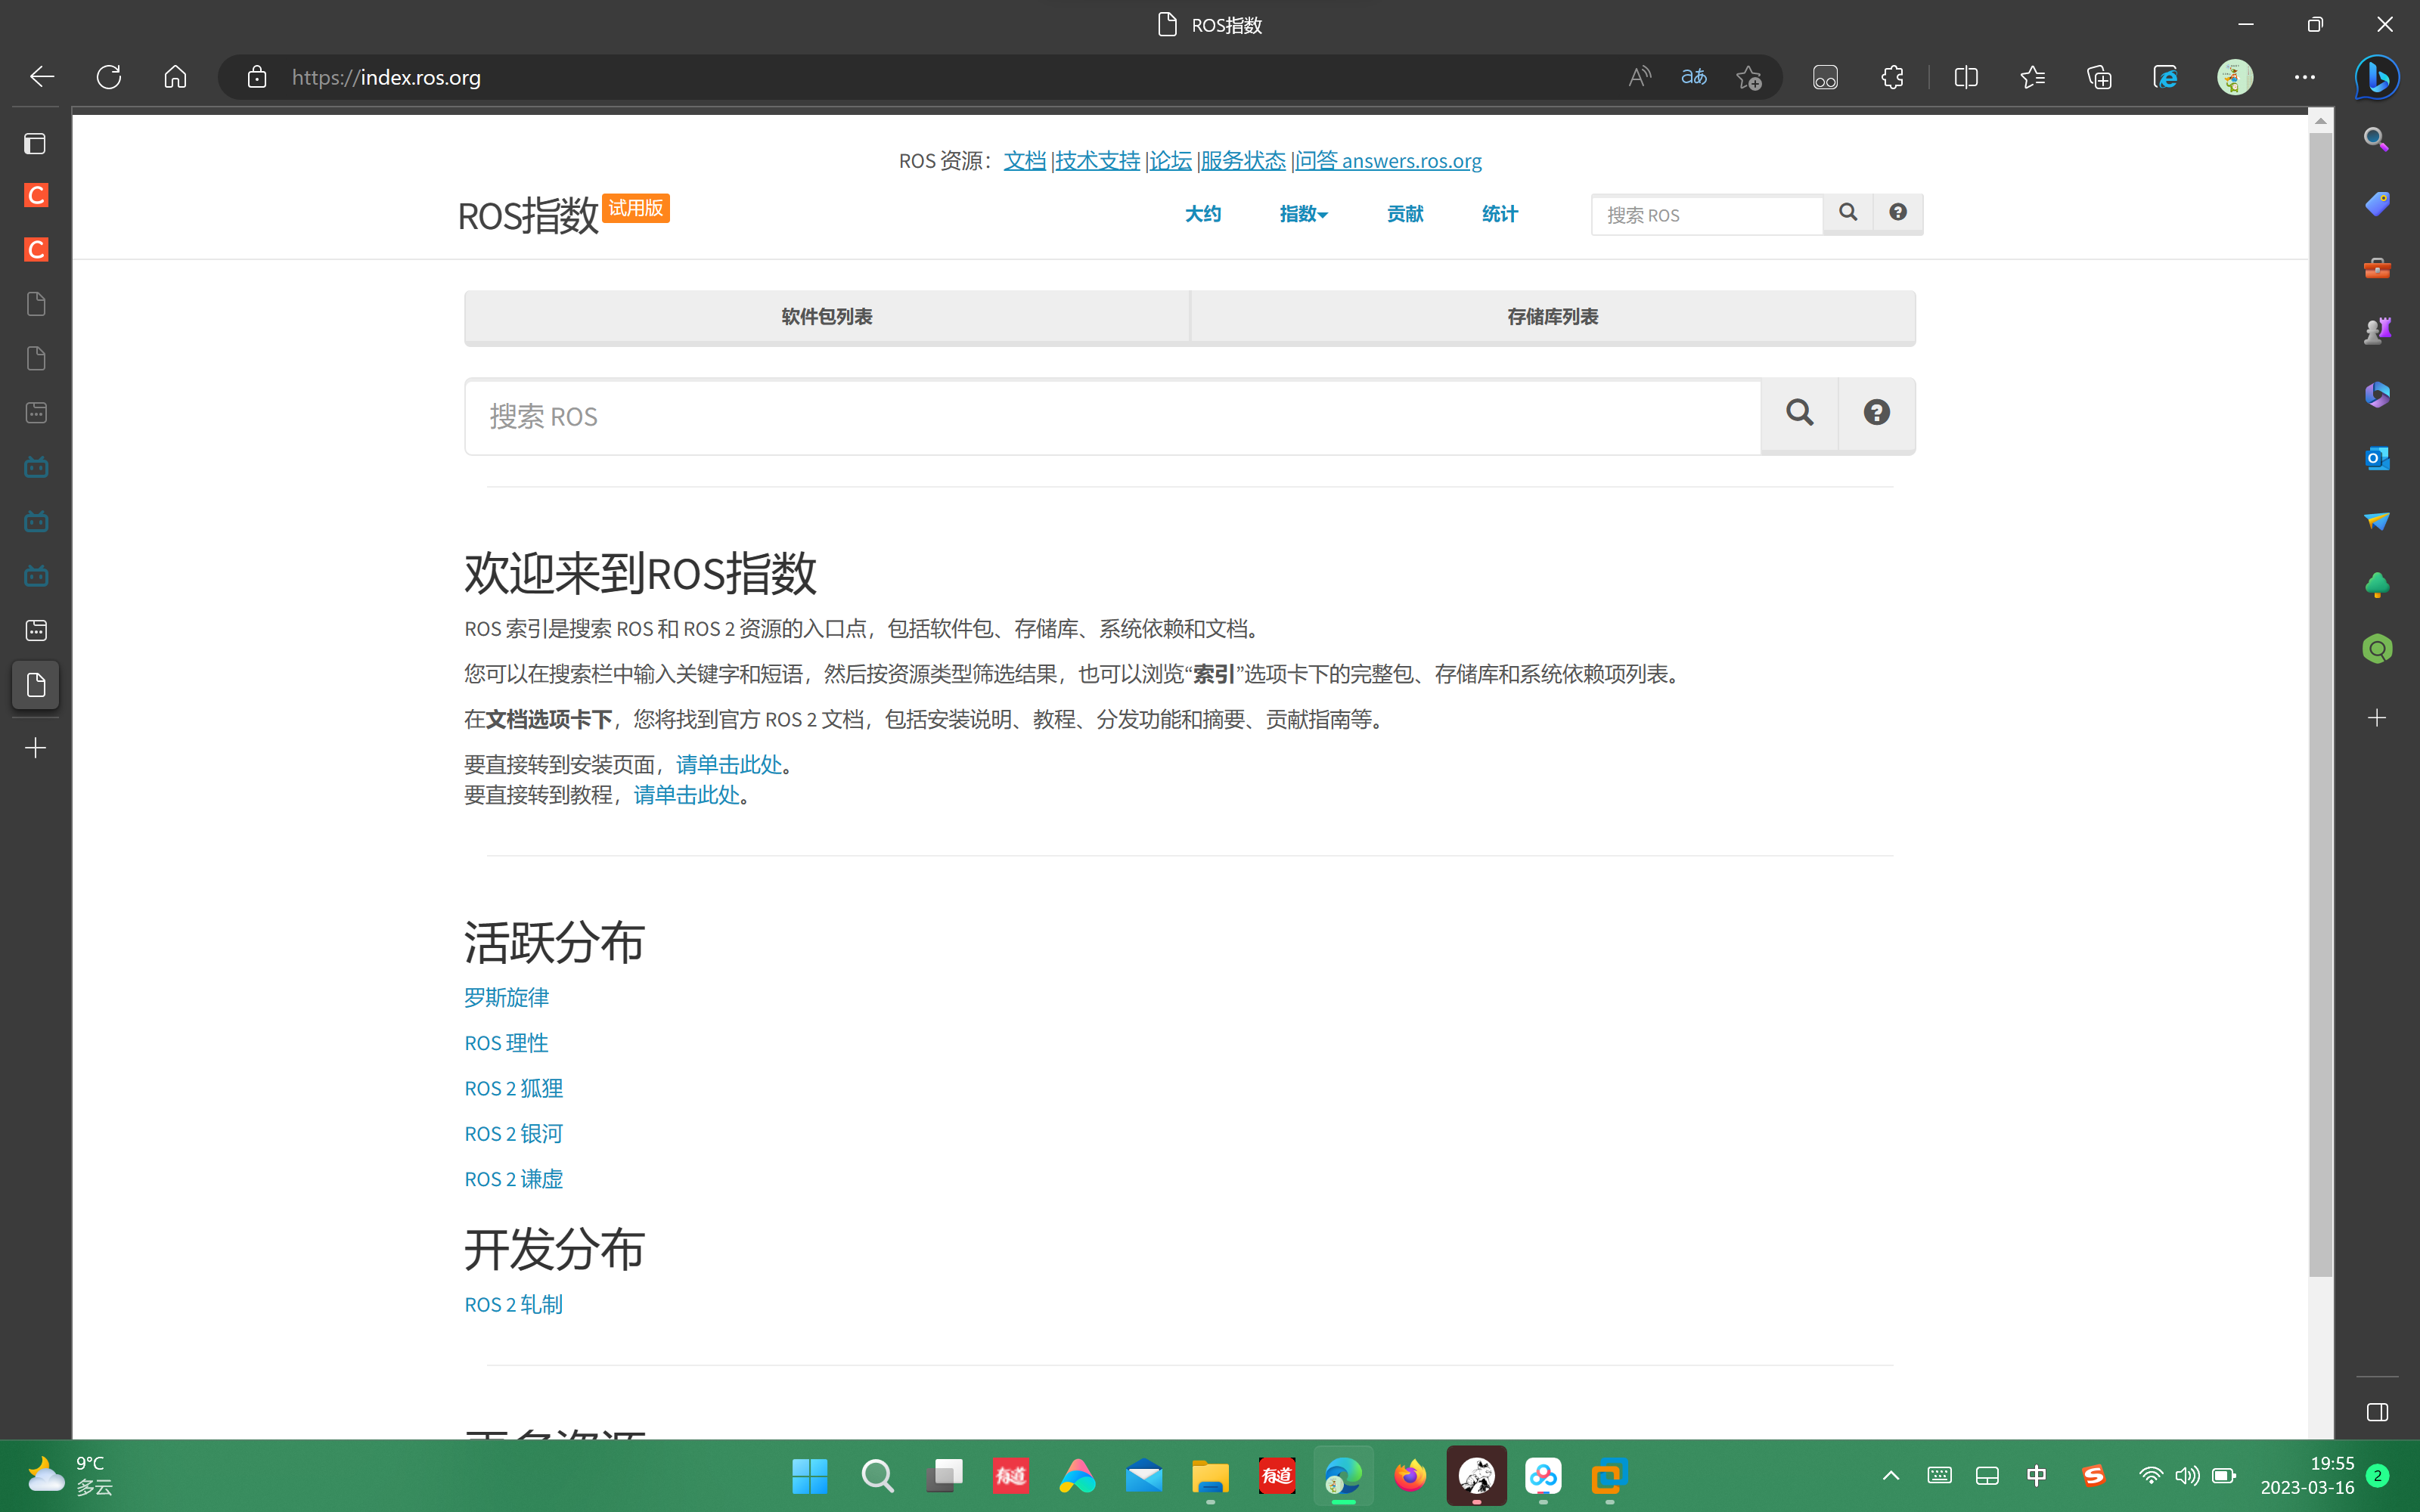Open translate options in address bar

[1694, 77]
